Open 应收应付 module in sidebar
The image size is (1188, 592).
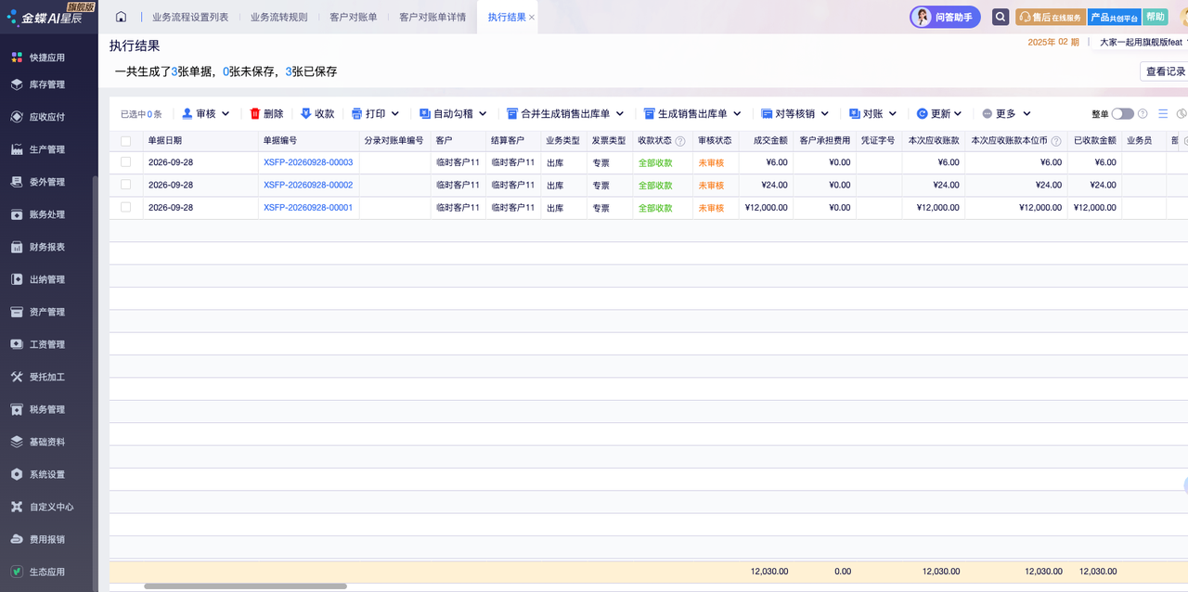pos(37,117)
